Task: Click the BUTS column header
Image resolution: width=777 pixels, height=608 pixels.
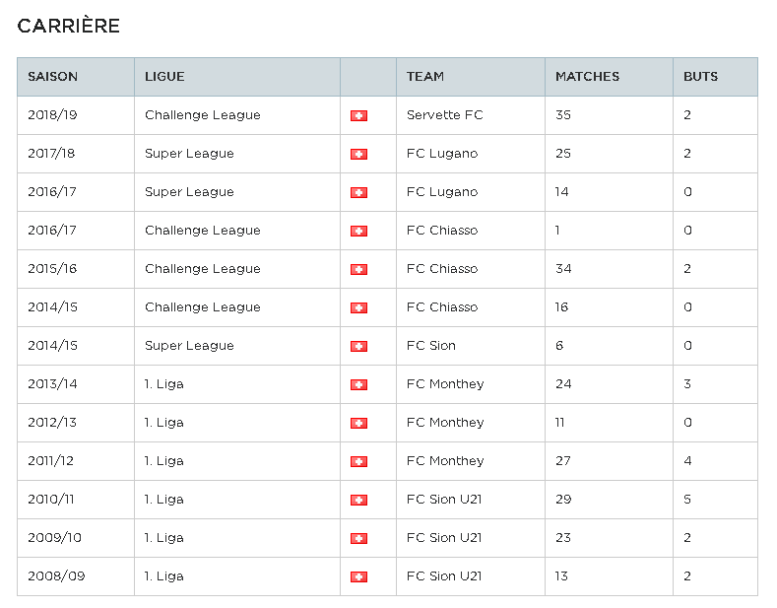Action: (x=700, y=77)
